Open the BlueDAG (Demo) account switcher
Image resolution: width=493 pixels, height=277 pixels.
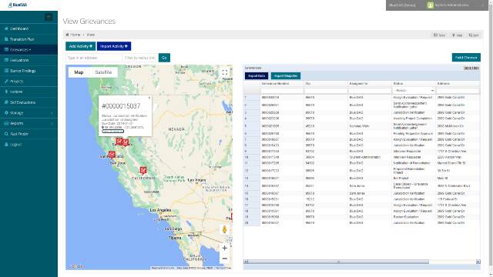click(402, 5)
